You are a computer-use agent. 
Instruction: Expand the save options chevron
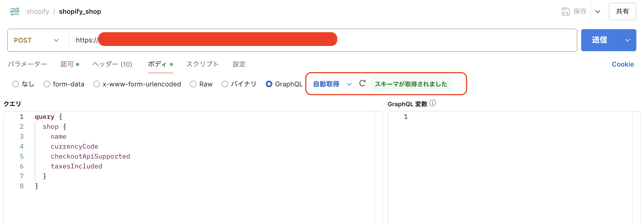[598, 12]
